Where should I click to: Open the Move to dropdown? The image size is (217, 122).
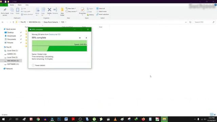point(37,12)
